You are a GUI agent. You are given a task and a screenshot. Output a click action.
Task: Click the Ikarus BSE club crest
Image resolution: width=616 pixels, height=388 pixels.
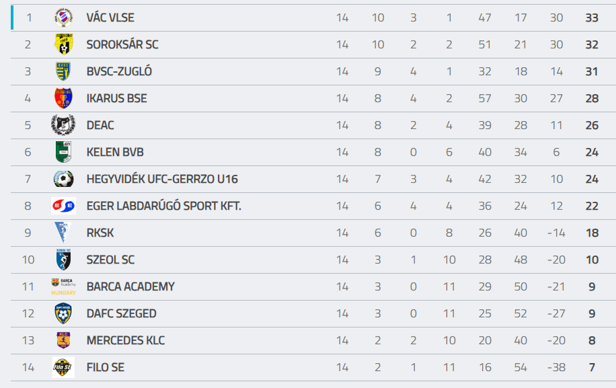63,98
